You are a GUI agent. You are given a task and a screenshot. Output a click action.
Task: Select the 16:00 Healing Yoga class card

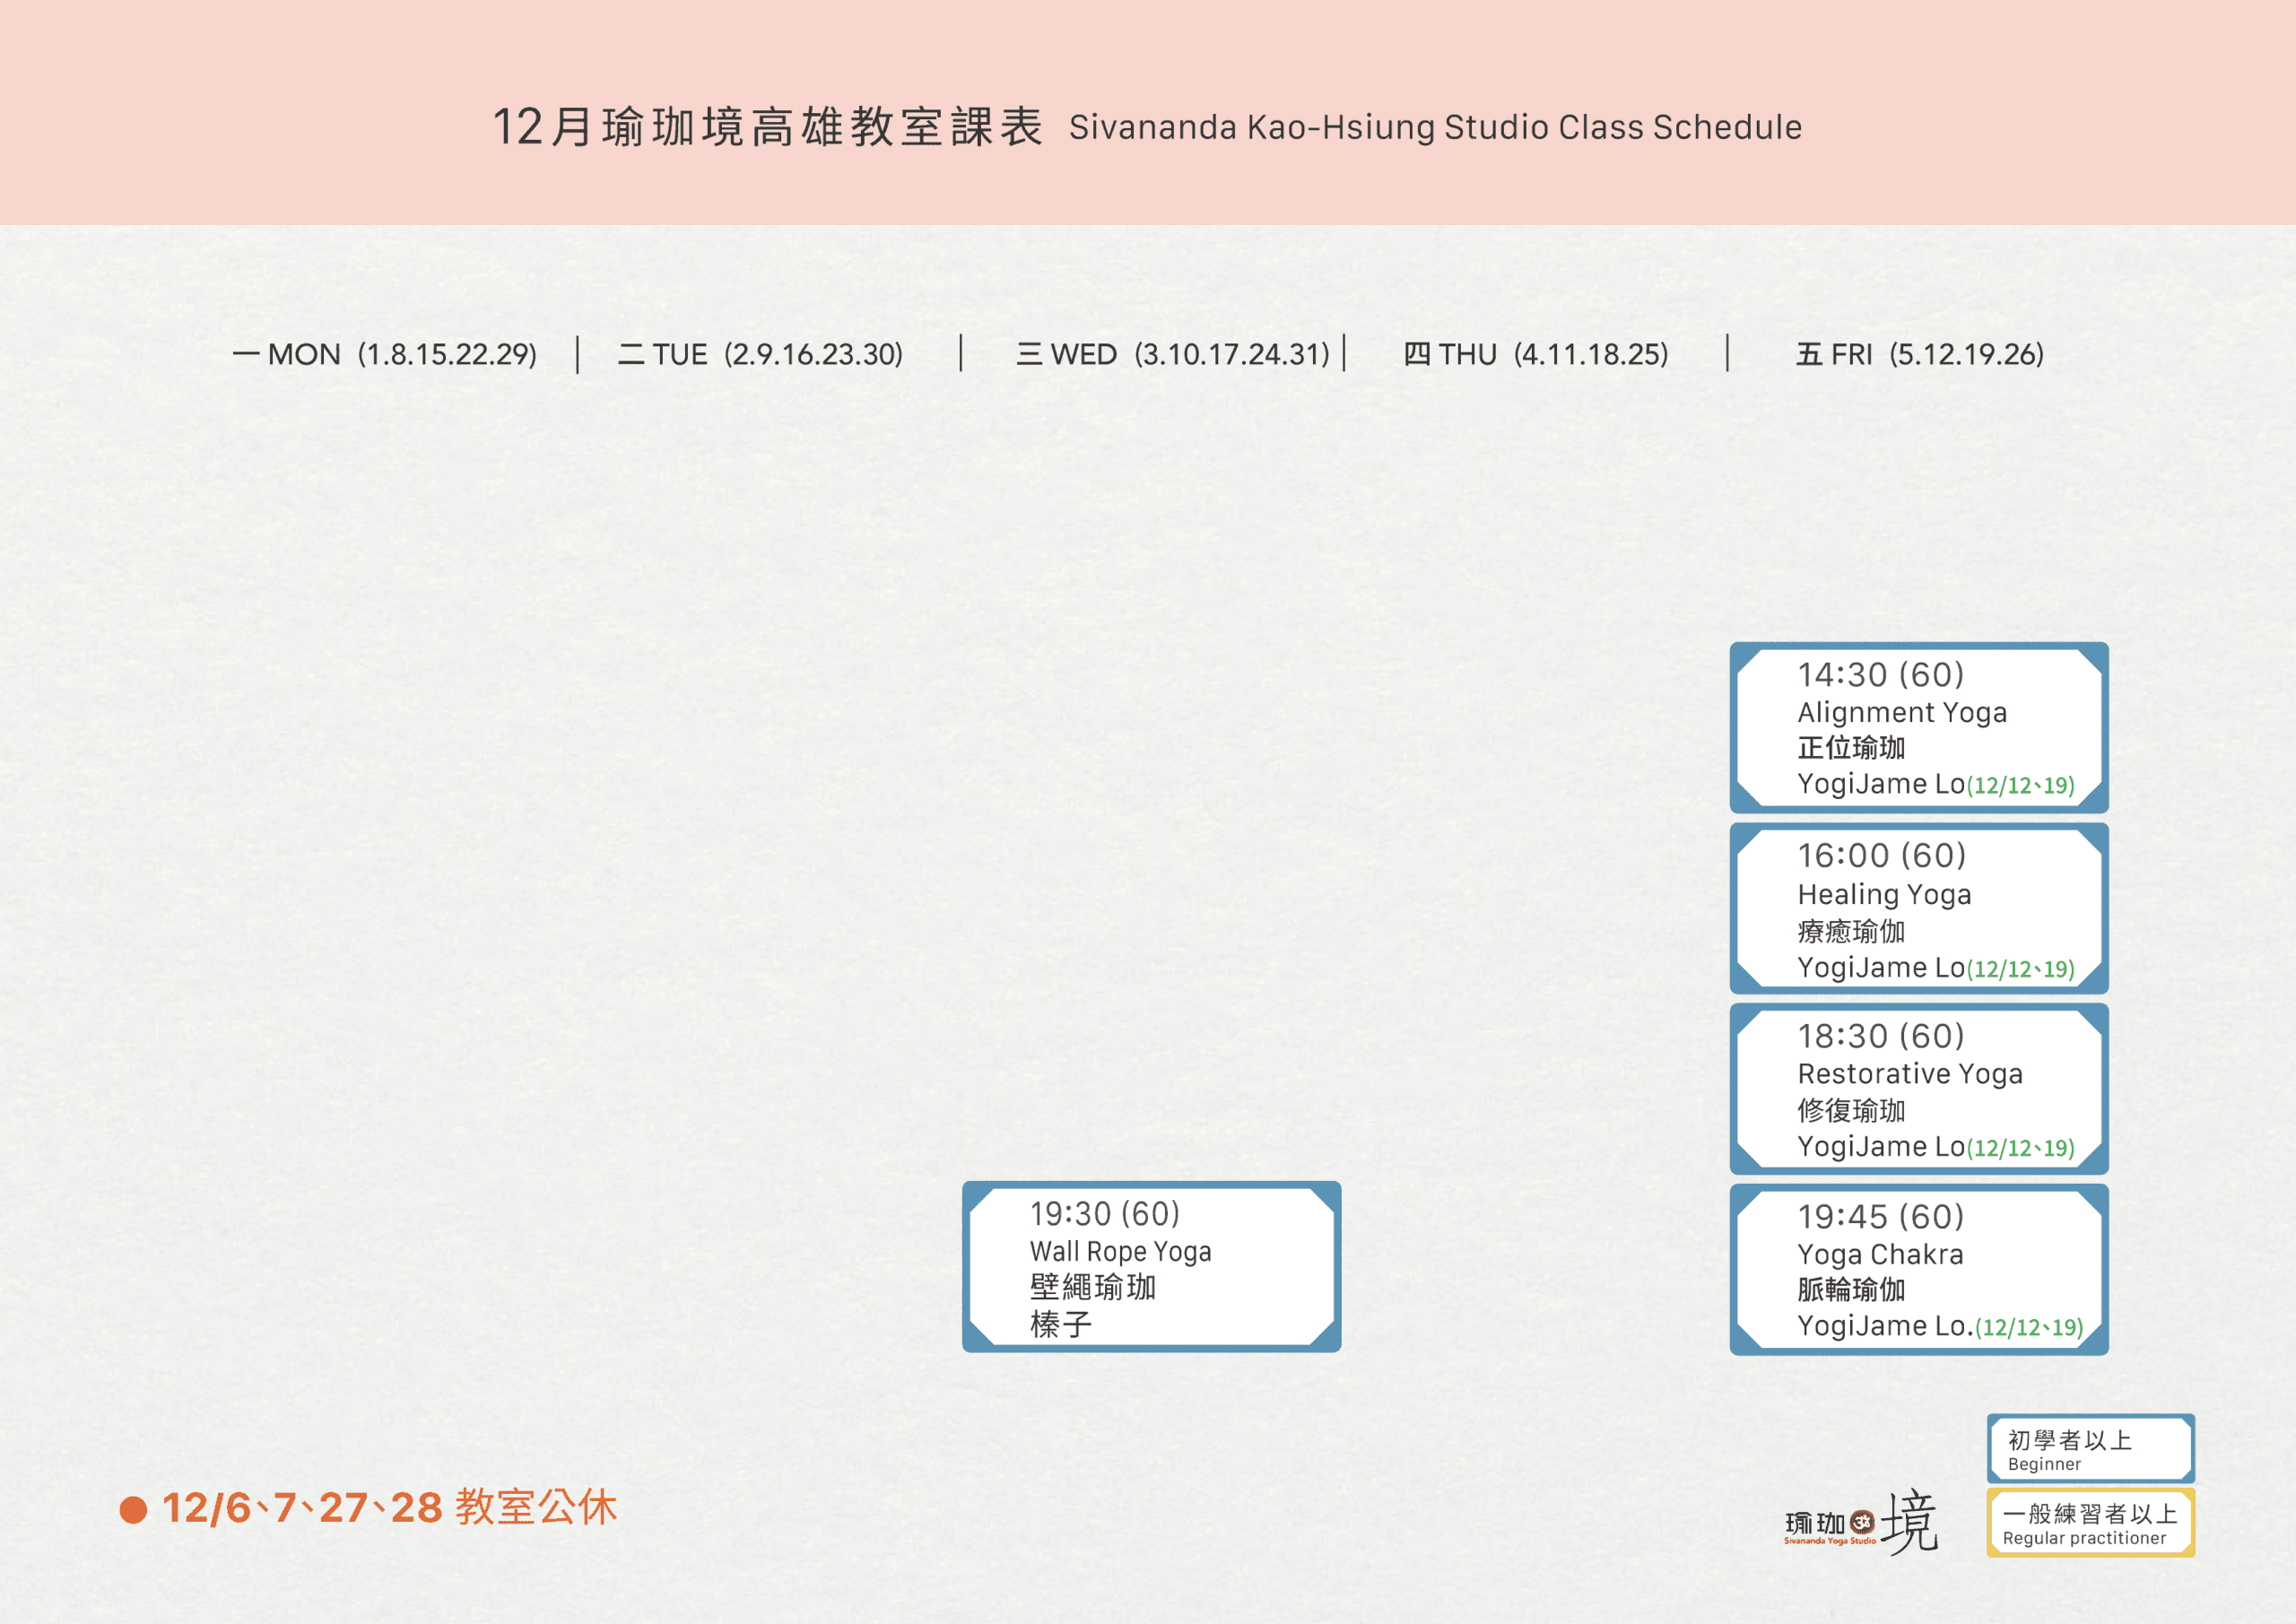click(1918, 908)
